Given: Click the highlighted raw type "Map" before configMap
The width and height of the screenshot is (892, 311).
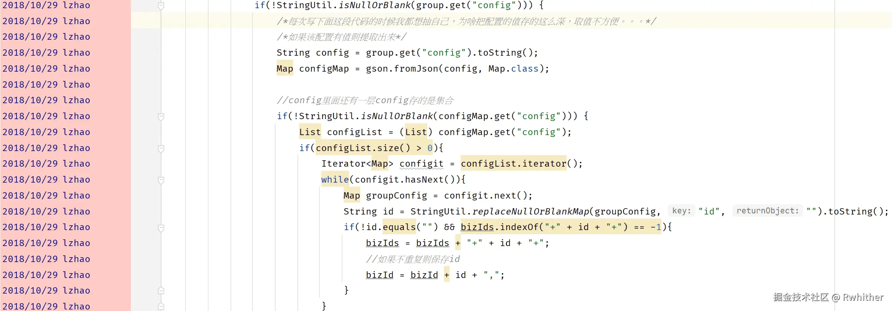Looking at the screenshot, I should 284,69.
